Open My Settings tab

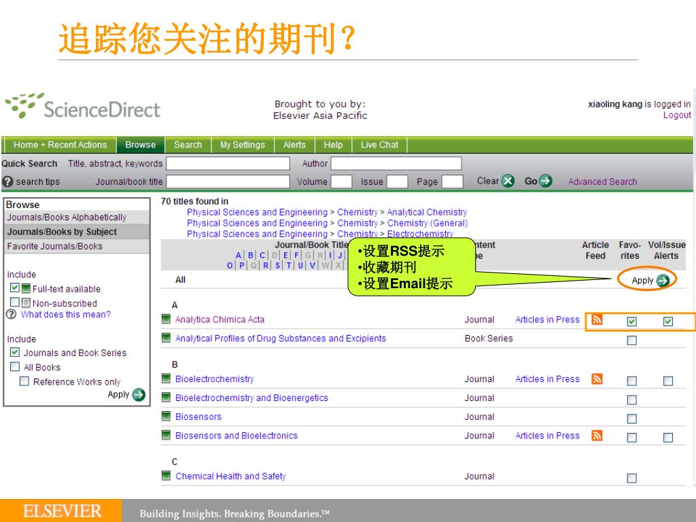243,145
